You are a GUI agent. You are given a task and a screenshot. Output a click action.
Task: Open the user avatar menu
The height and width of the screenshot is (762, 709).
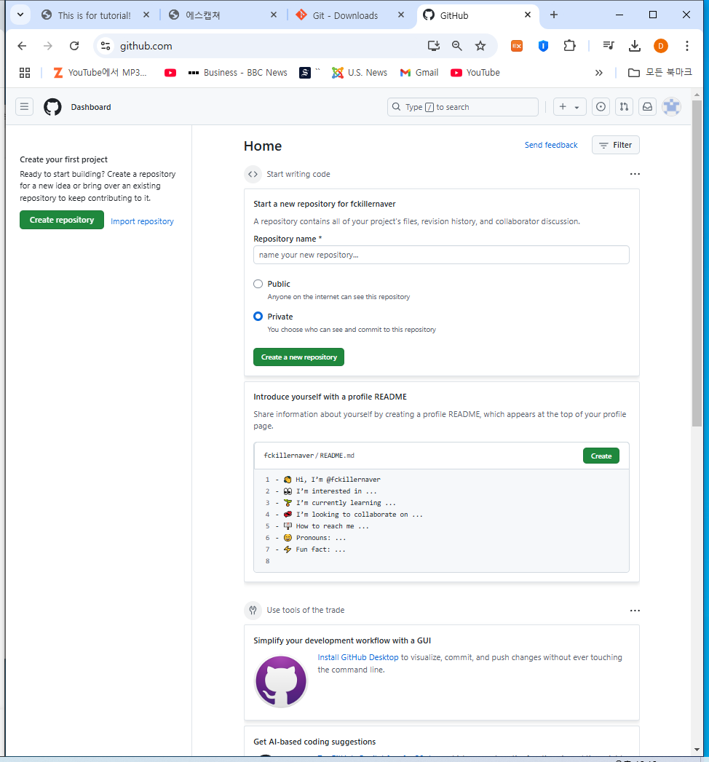tap(671, 106)
